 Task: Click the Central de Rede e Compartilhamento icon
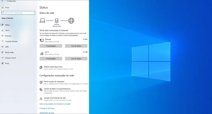tap(41, 90)
